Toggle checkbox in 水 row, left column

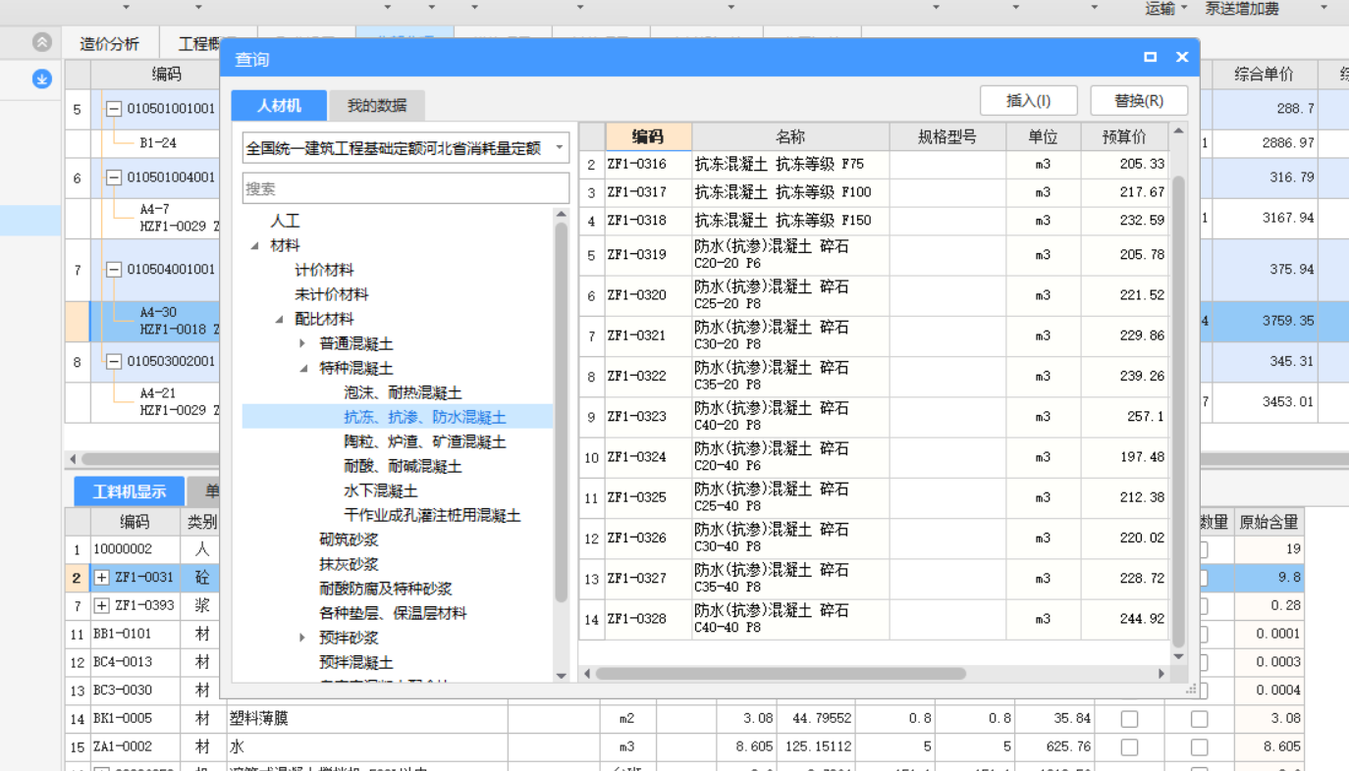tap(1129, 747)
